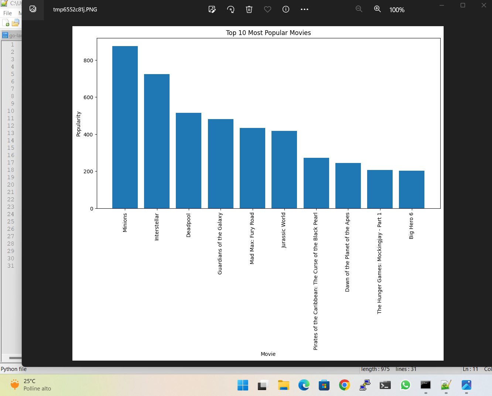492x396 pixels.
Task: Select the go-lar document tab in Notepad++
Action: 12,35
